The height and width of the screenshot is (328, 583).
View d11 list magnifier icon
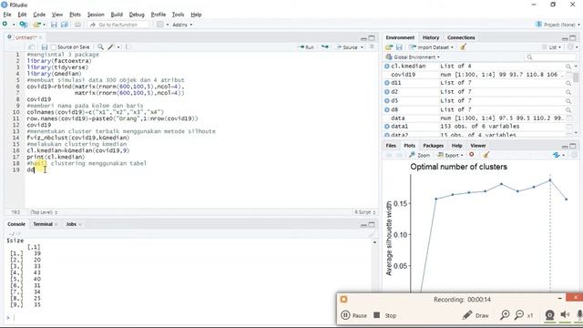point(568,83)
